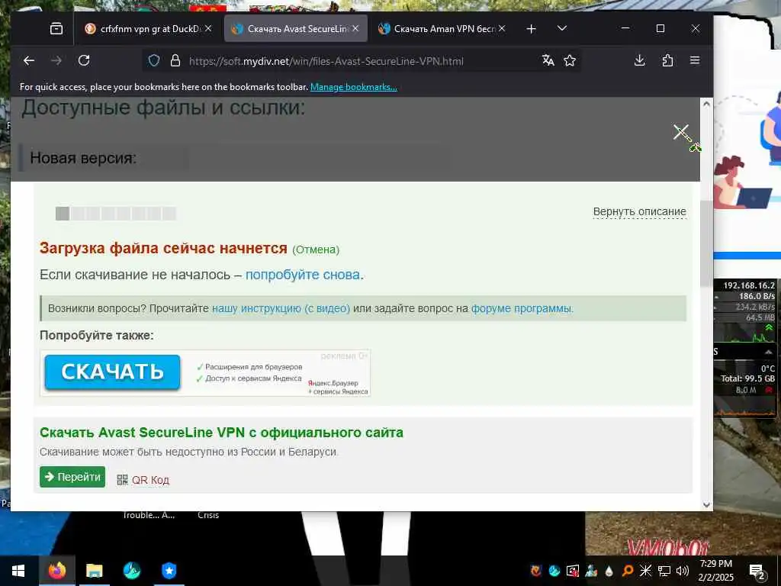
Task: Click the white asterisk tray icon
Action: point(645,571)
